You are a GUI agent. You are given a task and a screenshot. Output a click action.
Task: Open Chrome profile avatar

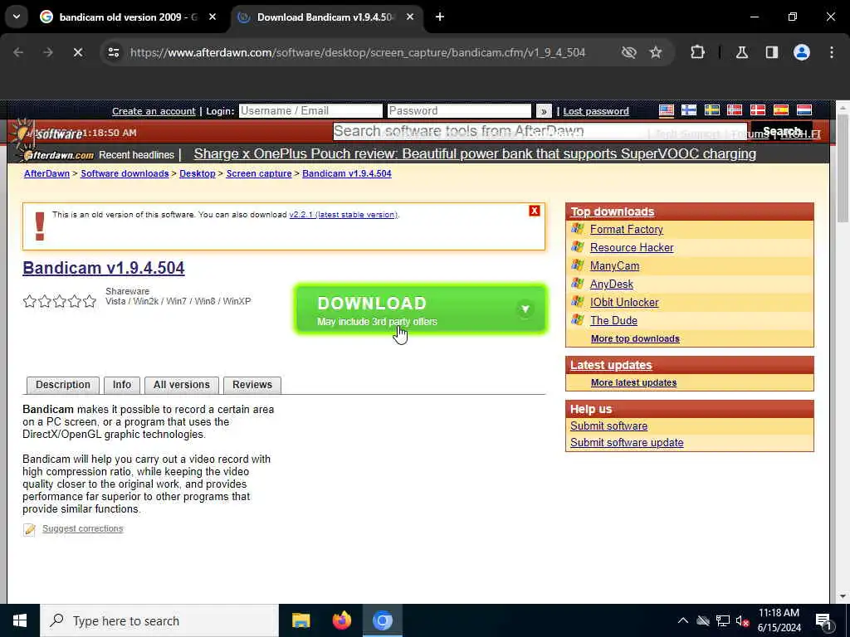pos(802,52)
